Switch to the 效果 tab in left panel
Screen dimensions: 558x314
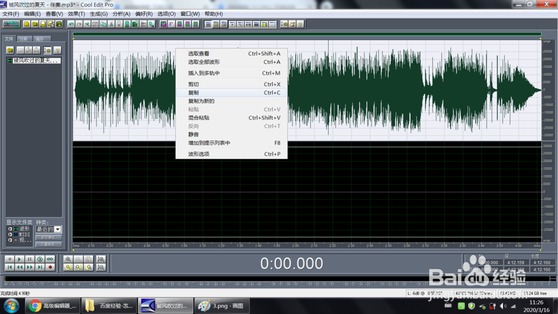(x=23, y=38)
